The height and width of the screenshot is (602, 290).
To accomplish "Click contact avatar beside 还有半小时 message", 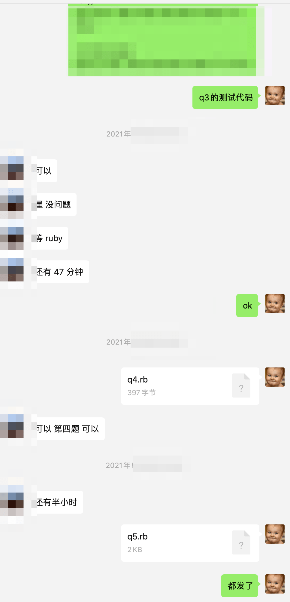I will pyautogui.click(x=12, y=500).
